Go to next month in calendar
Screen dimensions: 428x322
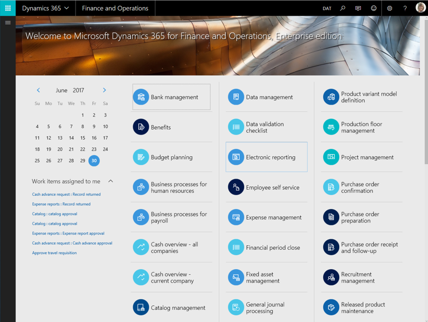click(104, 90)
